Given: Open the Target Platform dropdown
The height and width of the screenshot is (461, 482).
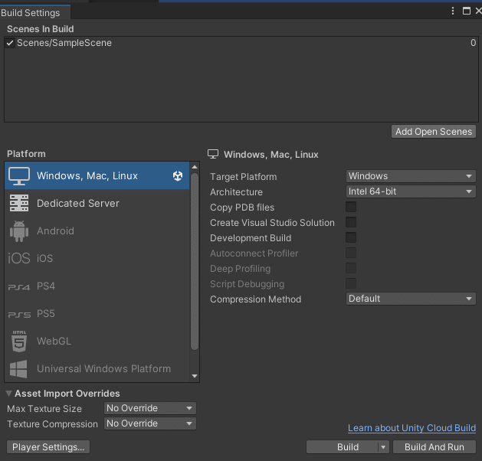Looking at the screenshot, I should point(411,176).
